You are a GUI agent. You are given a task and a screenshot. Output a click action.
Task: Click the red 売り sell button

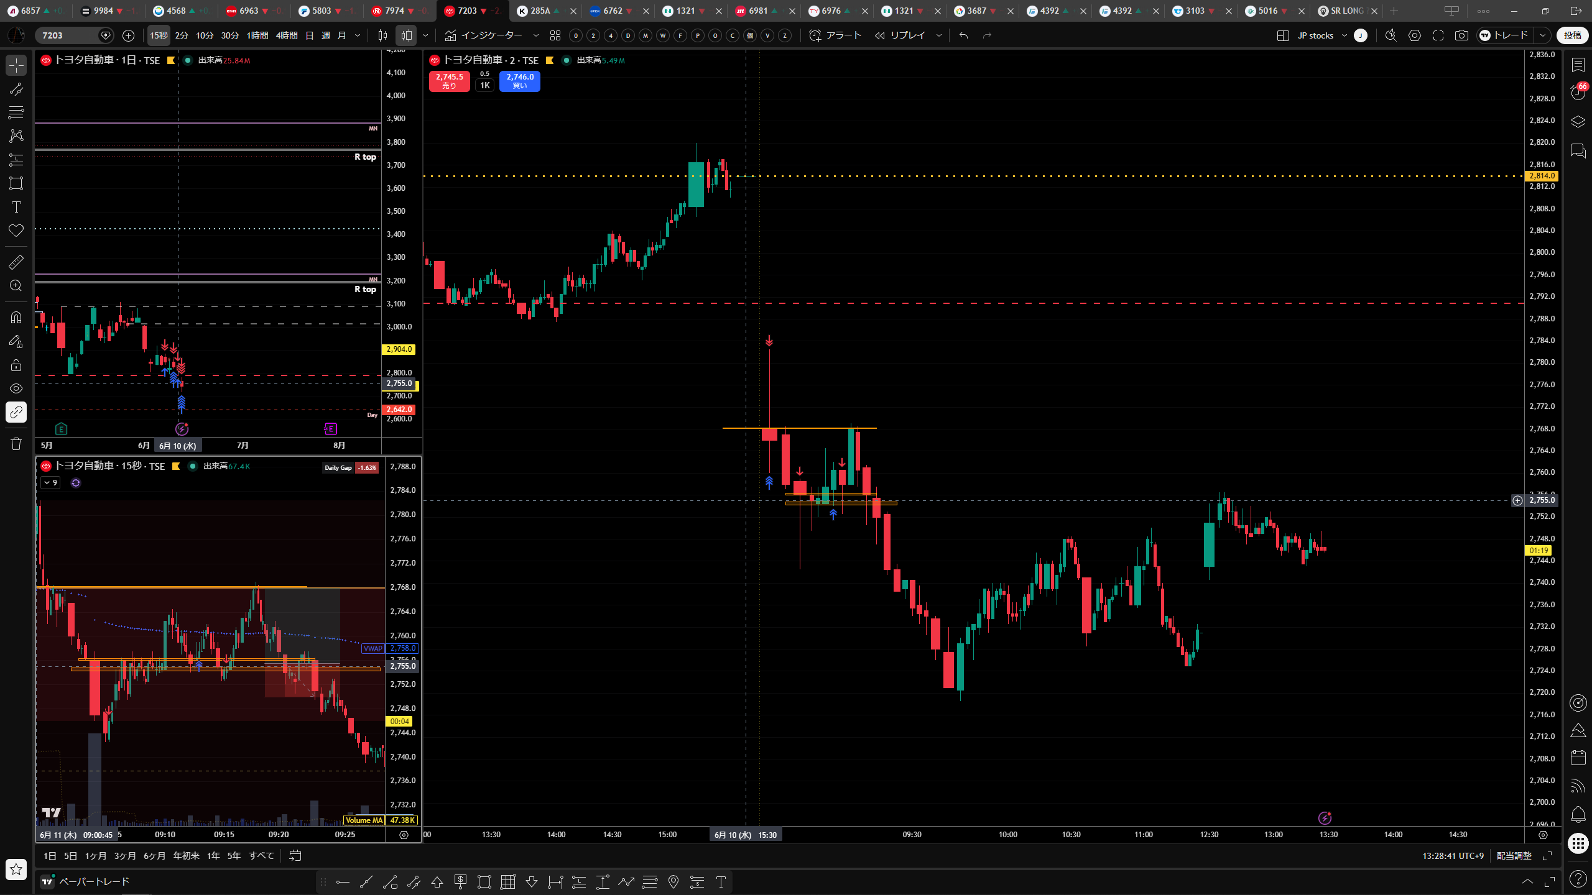pos(449,81)
